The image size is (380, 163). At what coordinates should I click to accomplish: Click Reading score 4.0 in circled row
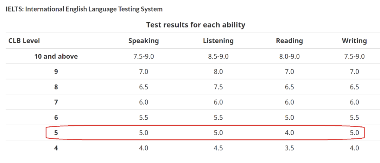point(289,133)
